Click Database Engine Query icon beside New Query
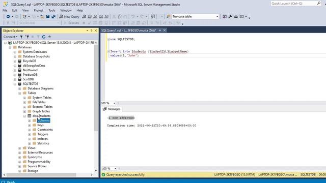Viewport: 326px width, 183px height. [84, 17]
